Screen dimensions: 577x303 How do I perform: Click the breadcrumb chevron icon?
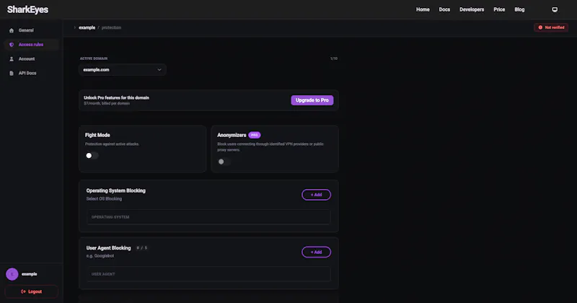click(75, 27)
